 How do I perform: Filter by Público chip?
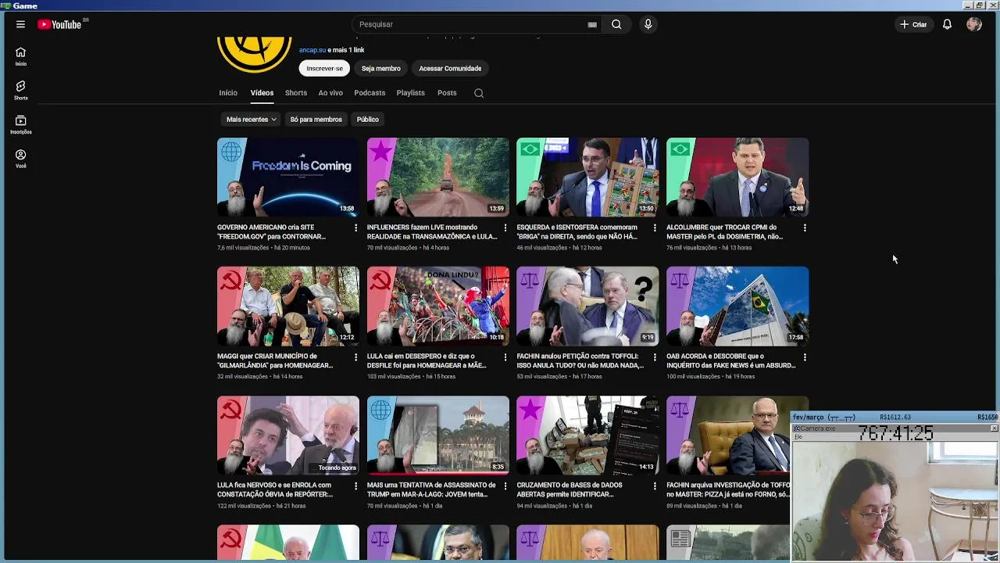click(x=367, y=120)
